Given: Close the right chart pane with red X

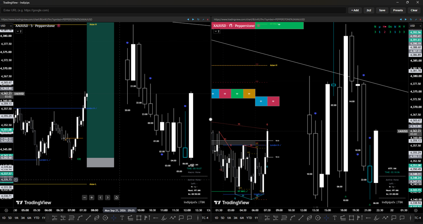Looking at the screenshot, I should [x=421, y=19].
